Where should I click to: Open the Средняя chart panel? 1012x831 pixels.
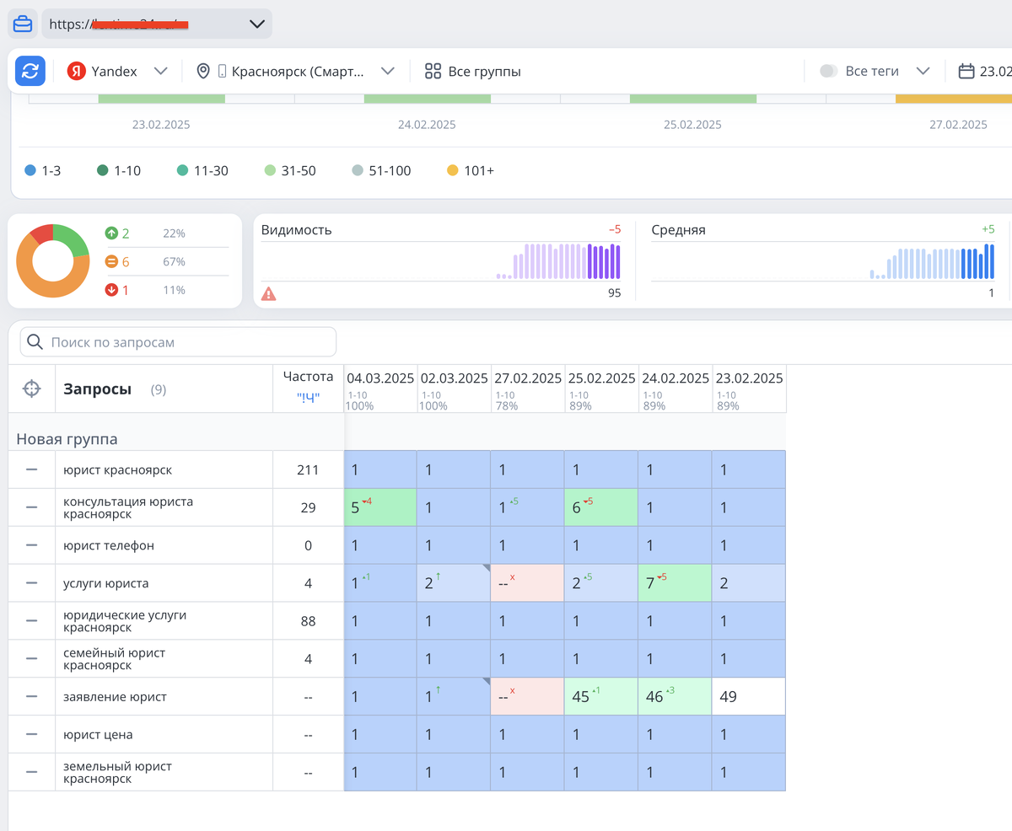[823, 260]
